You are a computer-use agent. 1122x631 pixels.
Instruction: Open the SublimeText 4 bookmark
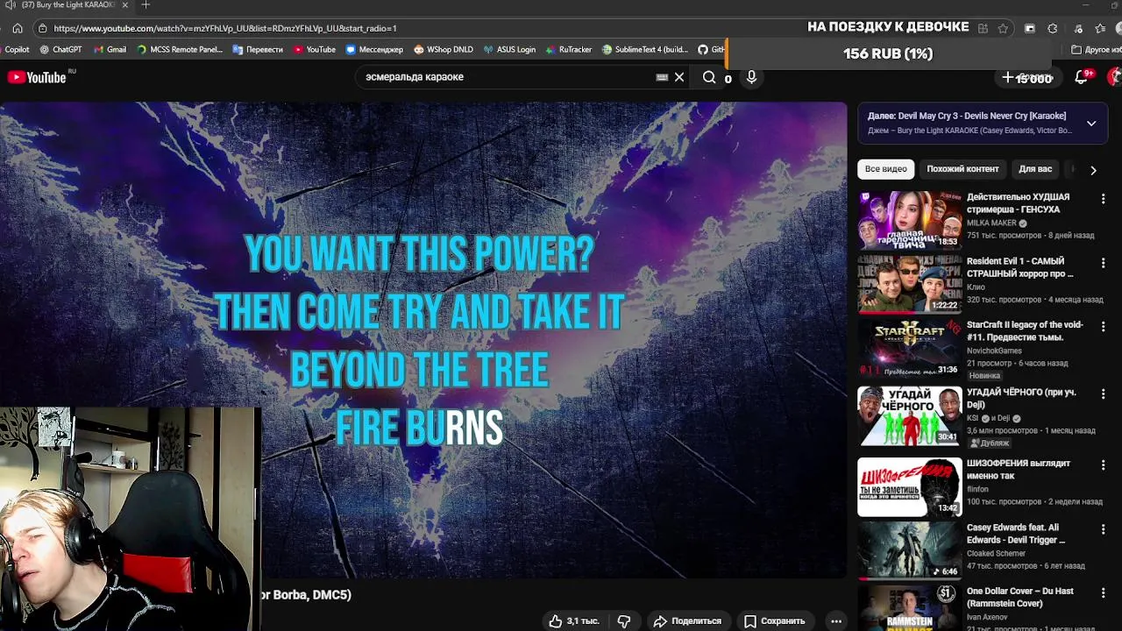coord(645,50)
